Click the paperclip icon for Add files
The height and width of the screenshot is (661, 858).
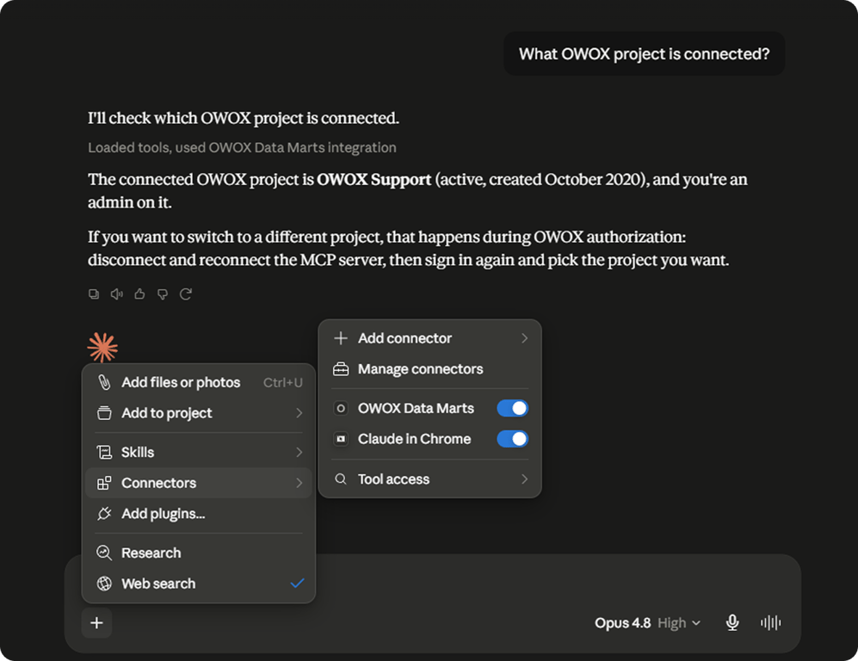click(x=104, y=382)
